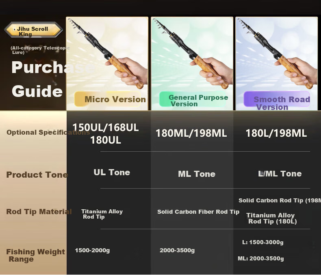Click the Fishing Weight Range row label
Screen dimensions: 321x275
coord(35,255)
